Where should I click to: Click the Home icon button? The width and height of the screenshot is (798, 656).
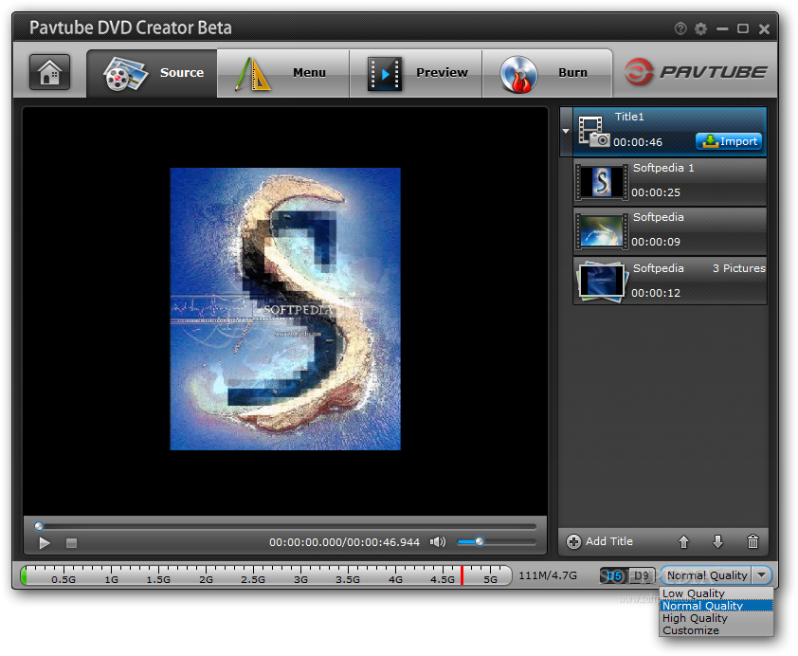coord(49,73)
